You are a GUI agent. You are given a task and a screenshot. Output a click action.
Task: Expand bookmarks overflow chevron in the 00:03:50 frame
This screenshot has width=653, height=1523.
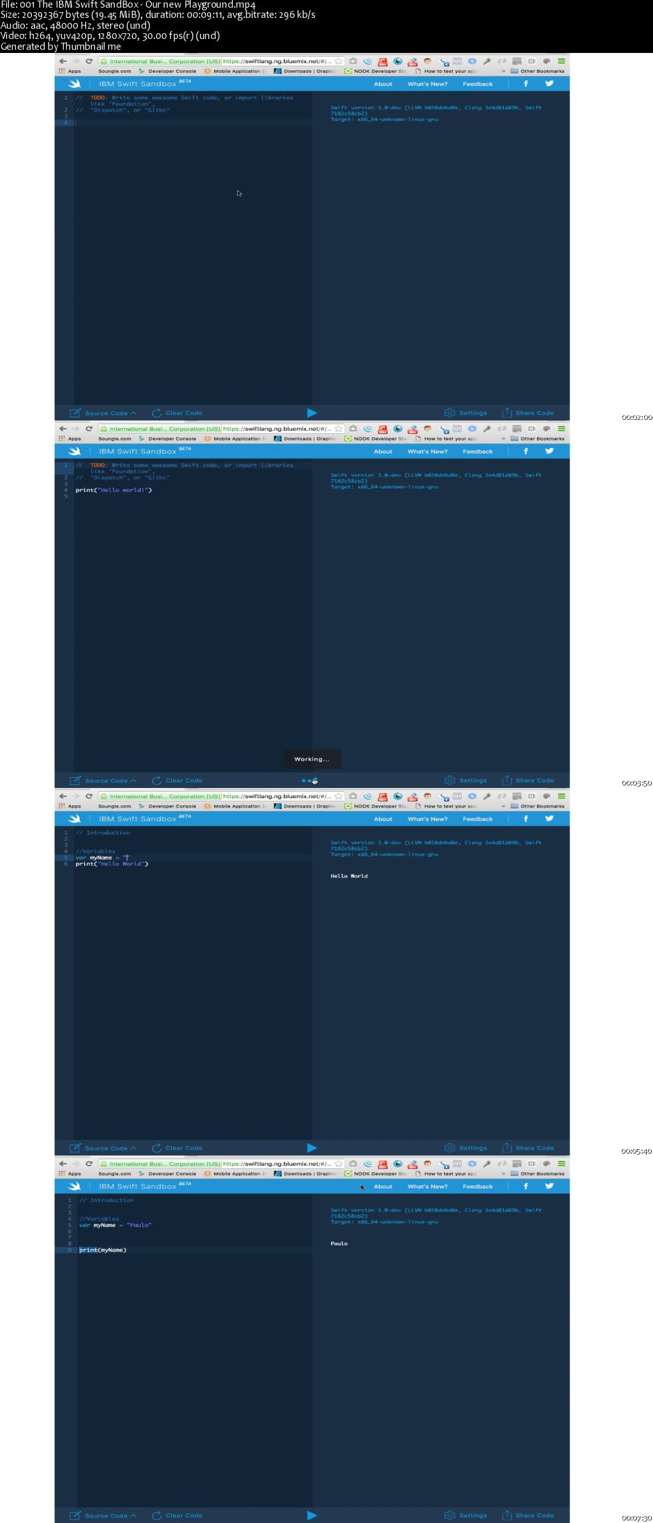point(503,439)
